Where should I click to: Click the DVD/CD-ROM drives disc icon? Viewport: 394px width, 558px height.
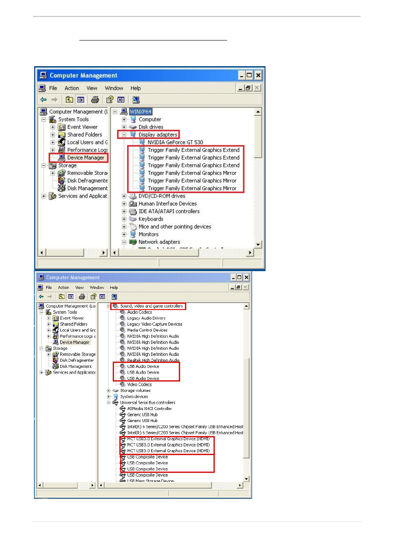(133, 196)
